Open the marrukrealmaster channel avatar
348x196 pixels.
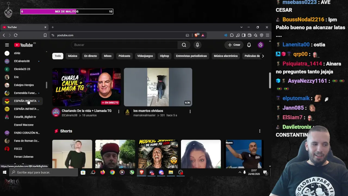pyautogui.click(x=128, y=112)
